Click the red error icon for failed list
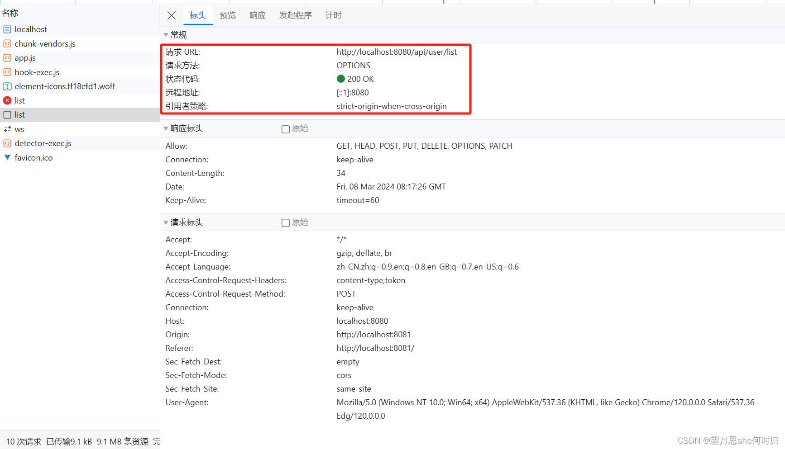Image resolution: width=785 pixels, height=449 pixels. [x=7, y=101]
